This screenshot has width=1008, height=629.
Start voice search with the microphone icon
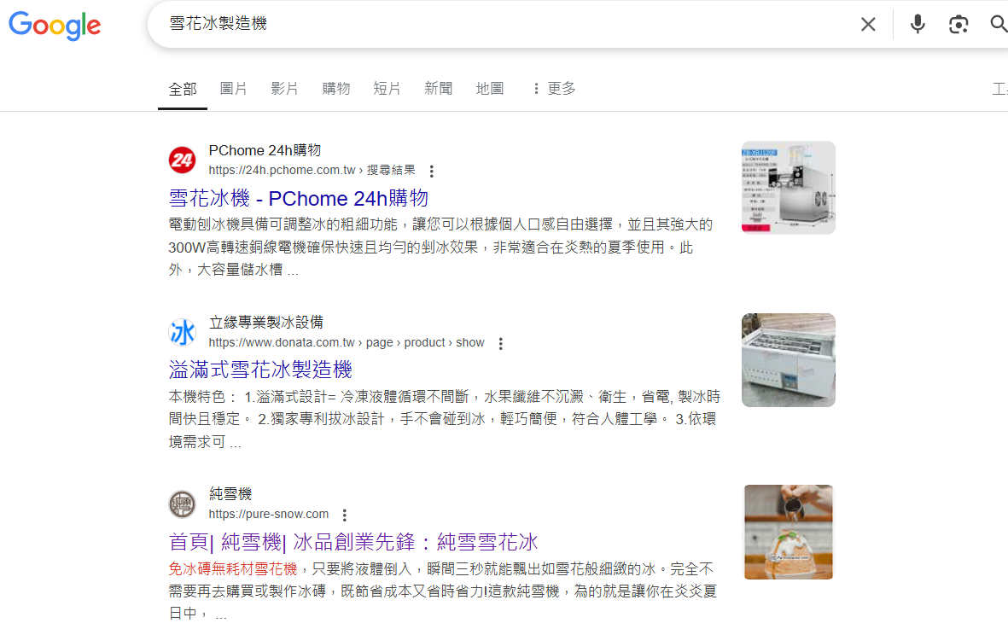(x=918, y=25)
